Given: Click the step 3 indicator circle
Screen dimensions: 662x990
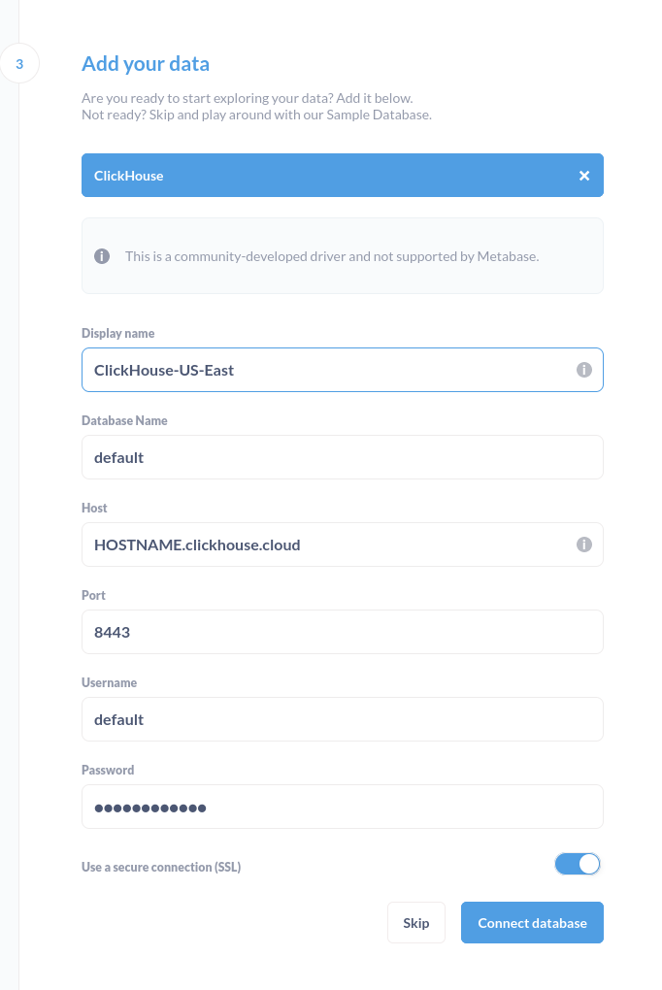Looking at the screenshot, I should 19,63.
